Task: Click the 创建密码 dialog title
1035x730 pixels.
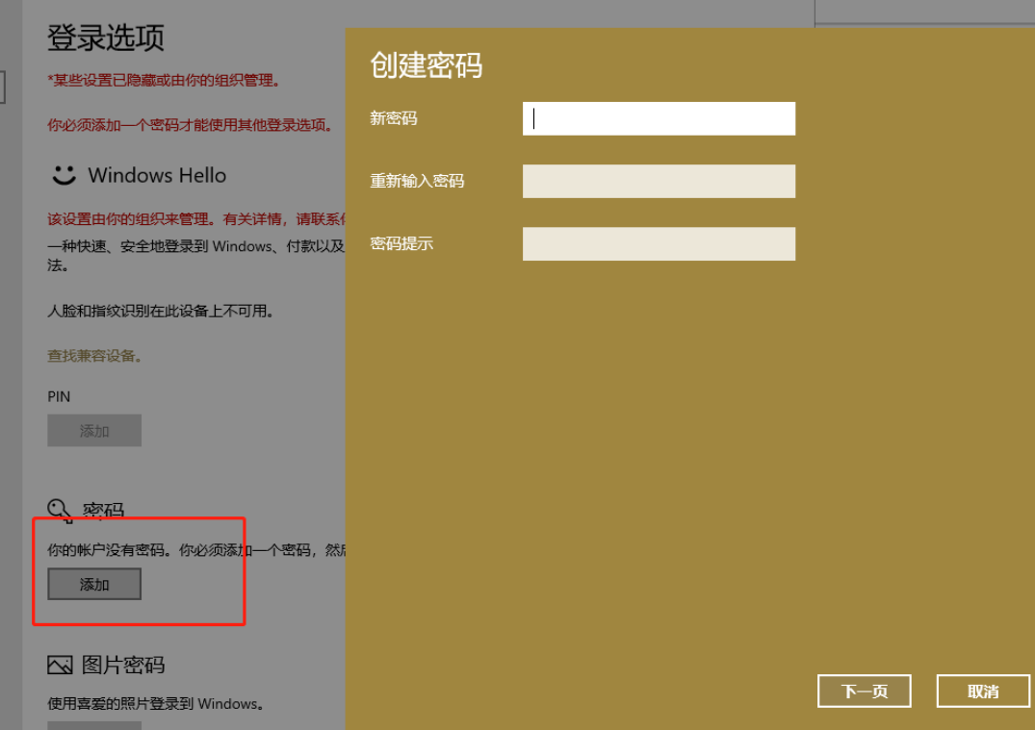Action: tap(427, 65)
